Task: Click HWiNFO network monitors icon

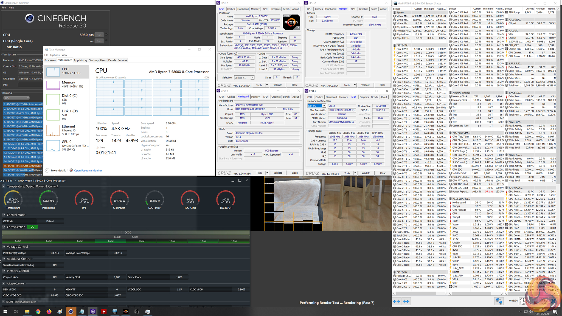Action: 499,301
